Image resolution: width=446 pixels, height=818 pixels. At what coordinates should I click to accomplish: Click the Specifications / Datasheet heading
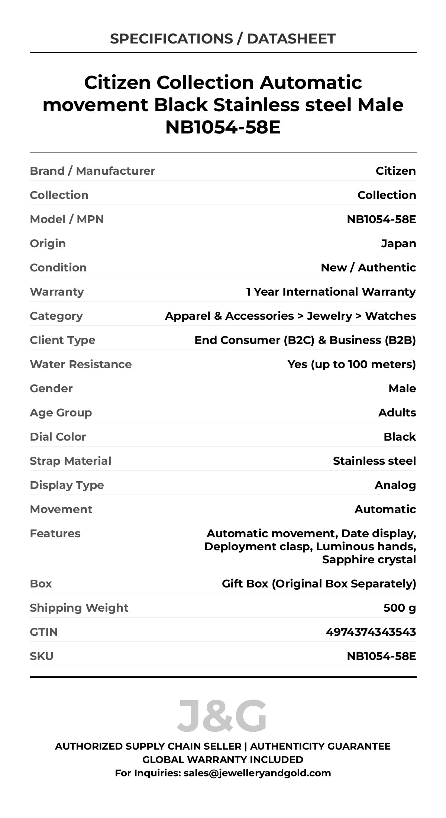223,39
